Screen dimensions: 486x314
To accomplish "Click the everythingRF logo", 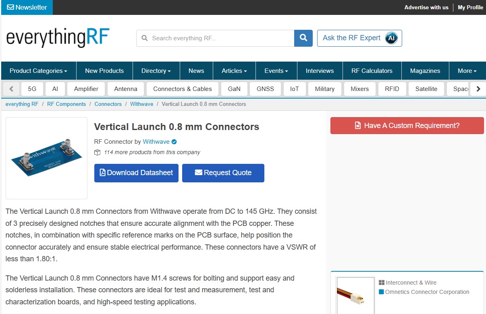I will (58, 38).
